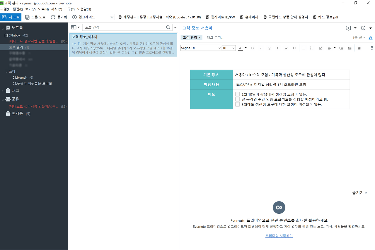The image size is (375, 250).
Task: Open the 카드 정보.pdf shortcut
Action: (x=326, y=17)
